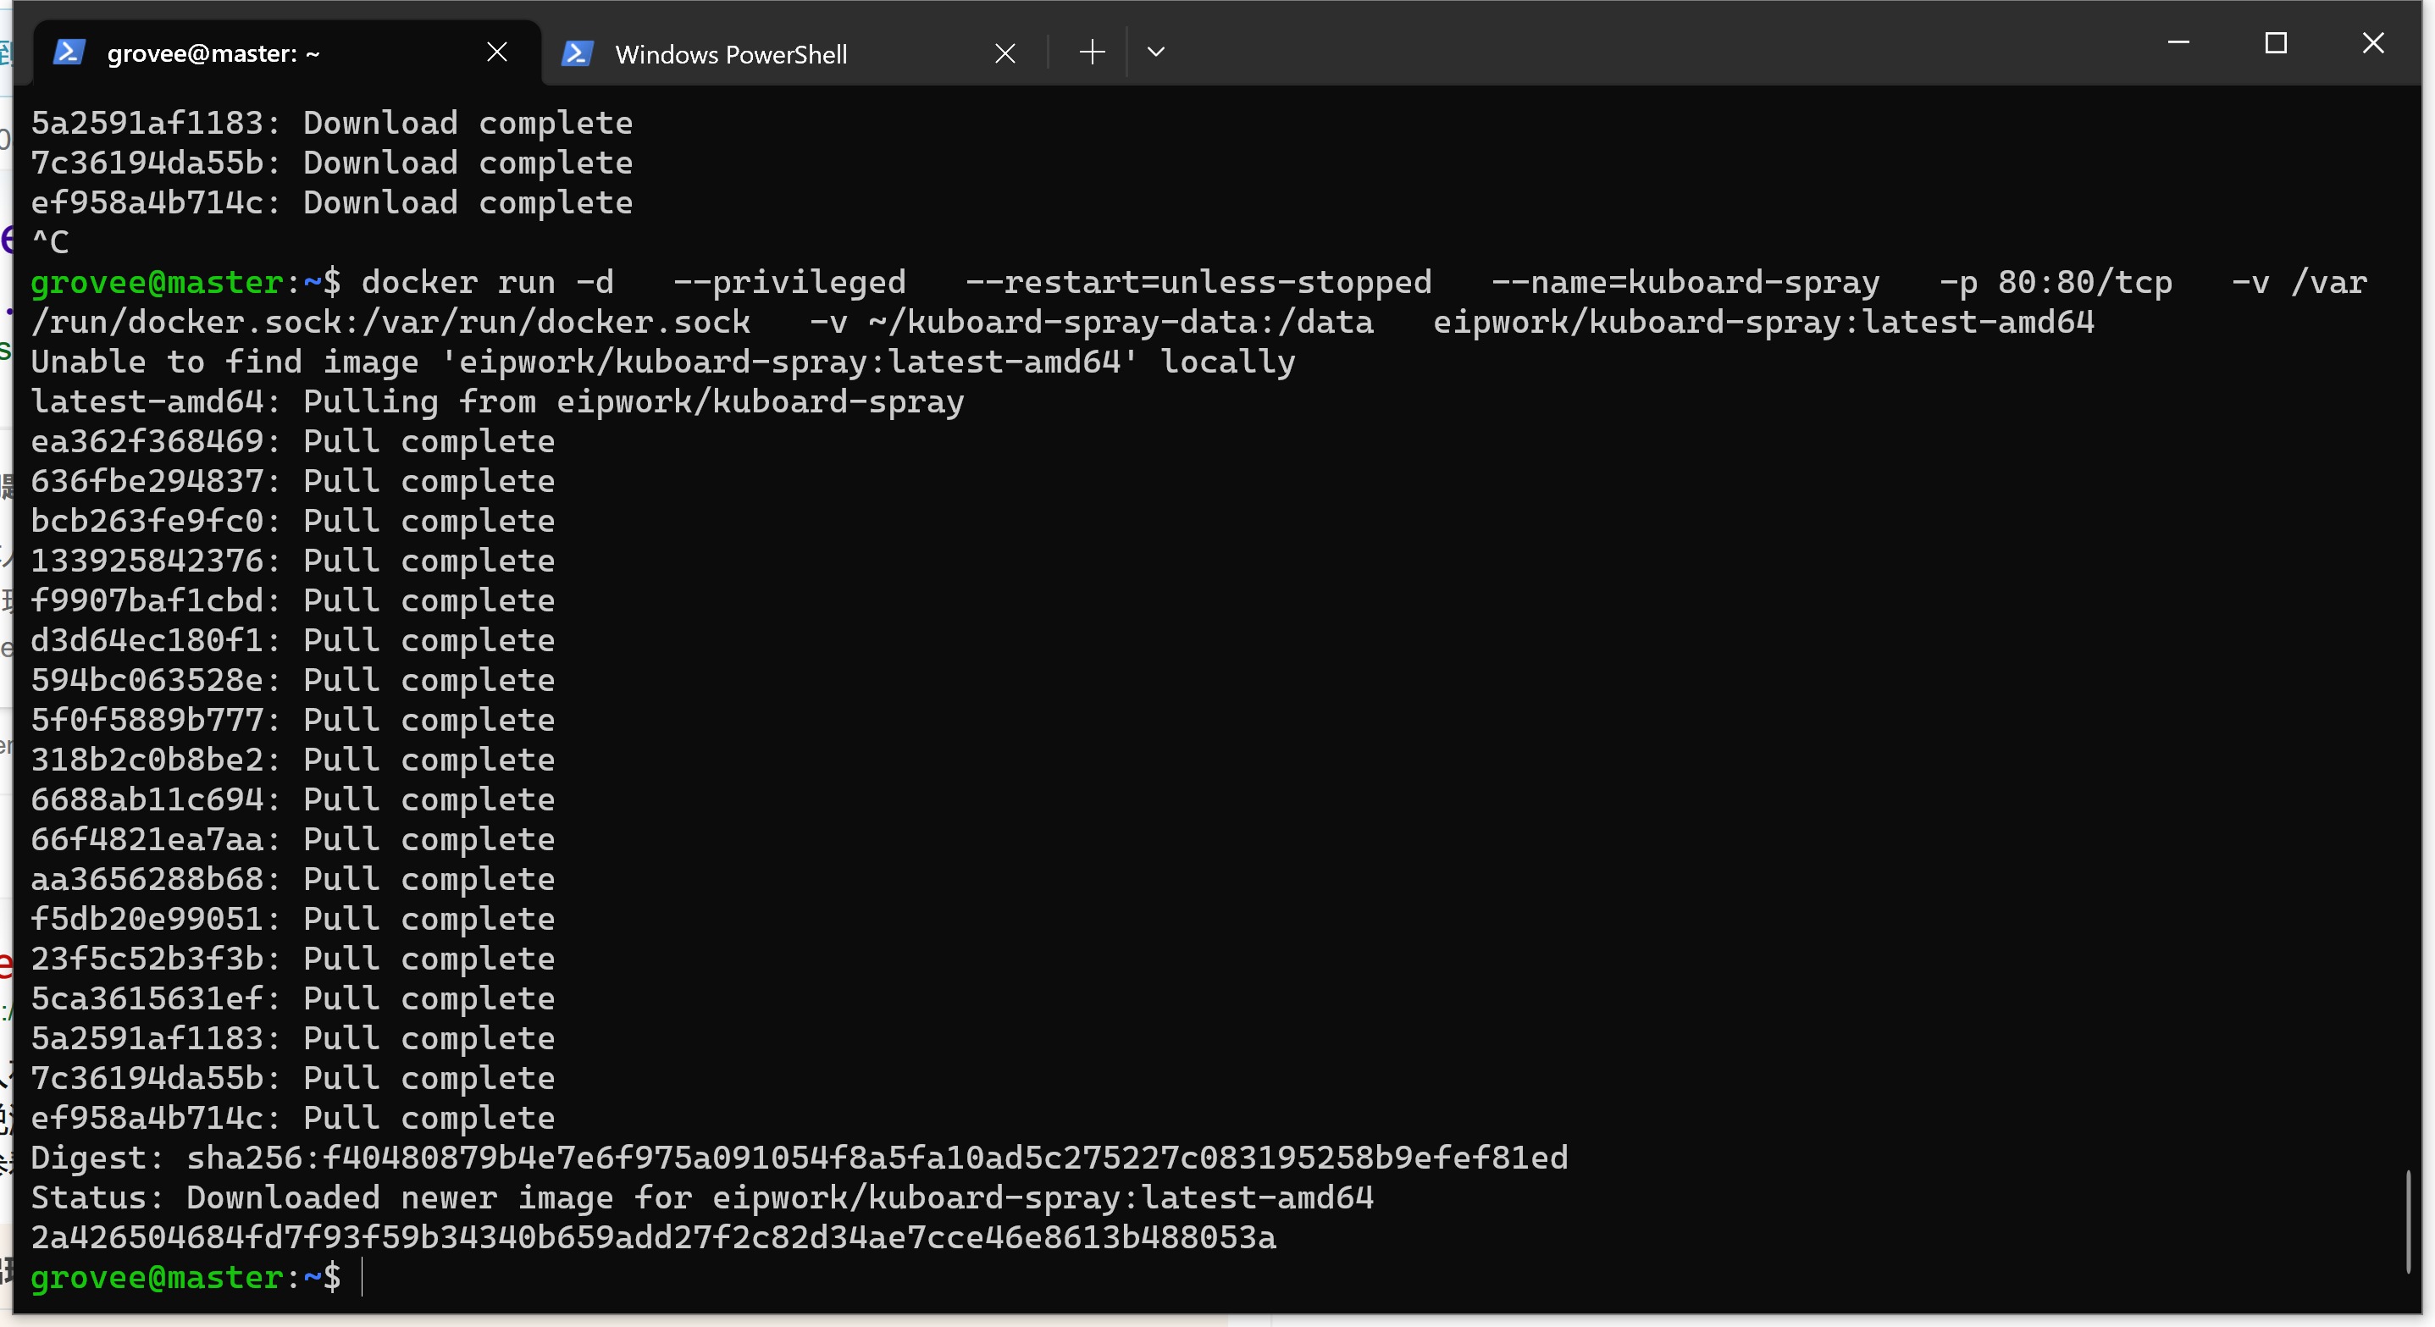Select the grovee@master tab
Screen dimensions: 2435x1327
(x=213, y=54)
